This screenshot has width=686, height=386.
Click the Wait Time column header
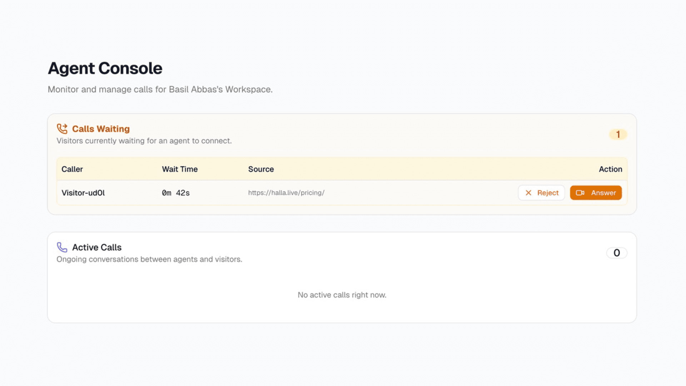(180, 169)
